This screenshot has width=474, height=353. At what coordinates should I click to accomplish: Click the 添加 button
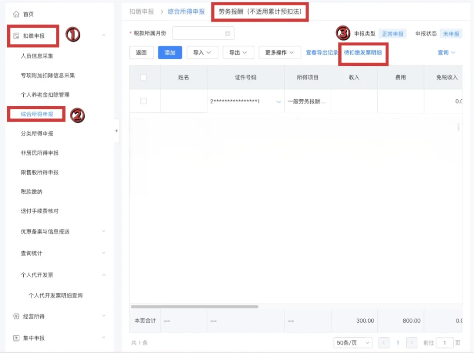coord(170,52)
